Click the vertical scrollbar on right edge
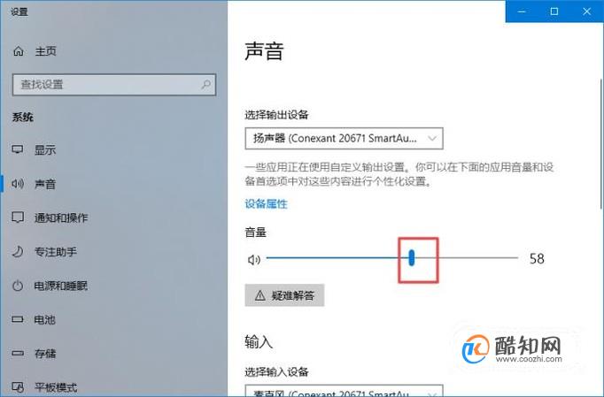 click(601, 144)
